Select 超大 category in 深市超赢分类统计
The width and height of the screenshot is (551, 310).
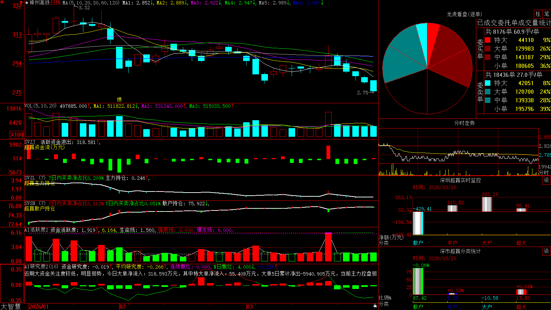pos(521,307)
